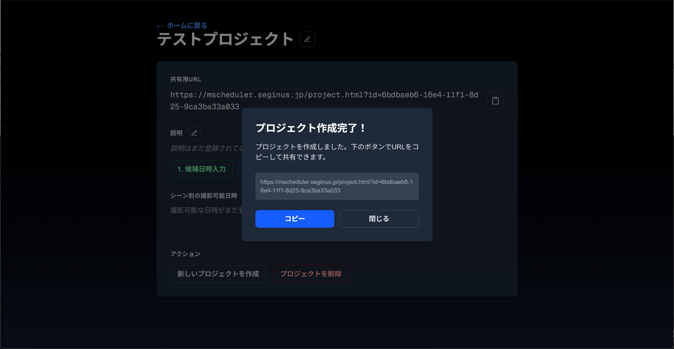Select the 1. 候補日時入力 step tab

(x=201, y=169)
